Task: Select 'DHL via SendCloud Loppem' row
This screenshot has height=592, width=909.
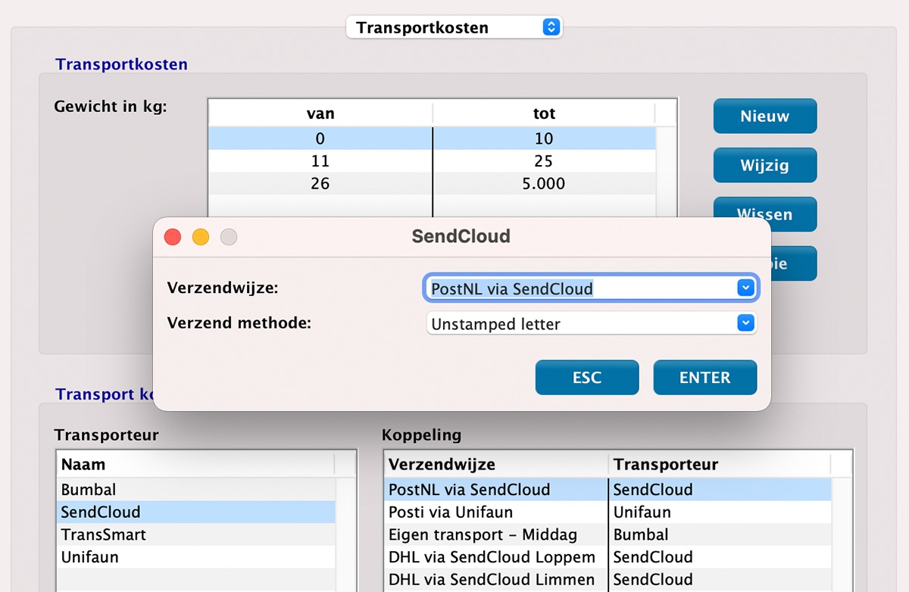Action: click(608, 557)
